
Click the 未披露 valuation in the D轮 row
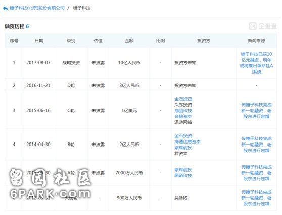98,85
